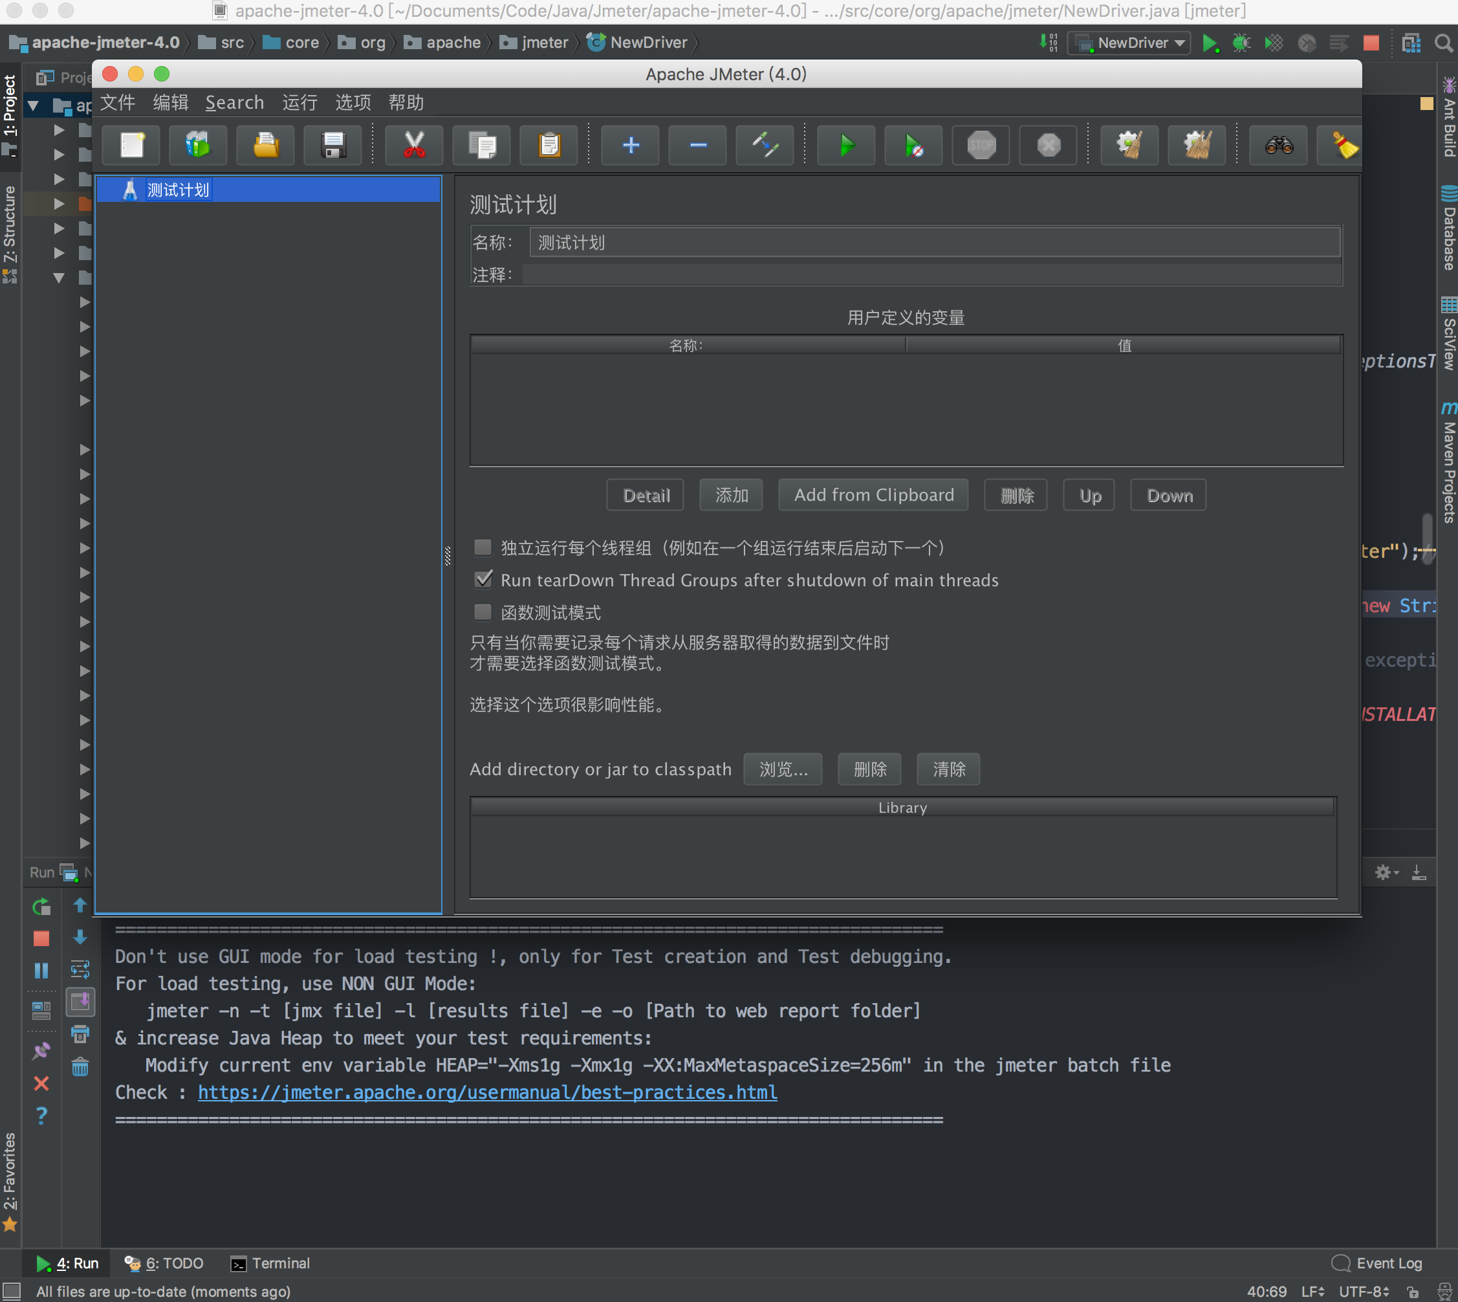Cut with the scissors icon
1458x1302 pixels.
414,145
